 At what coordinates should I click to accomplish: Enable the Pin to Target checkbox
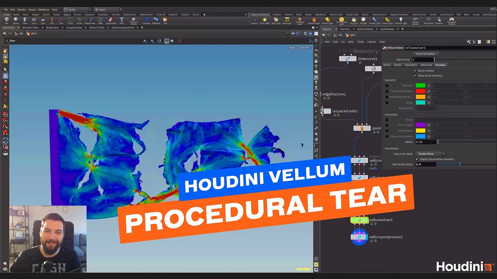pos(387,125)
